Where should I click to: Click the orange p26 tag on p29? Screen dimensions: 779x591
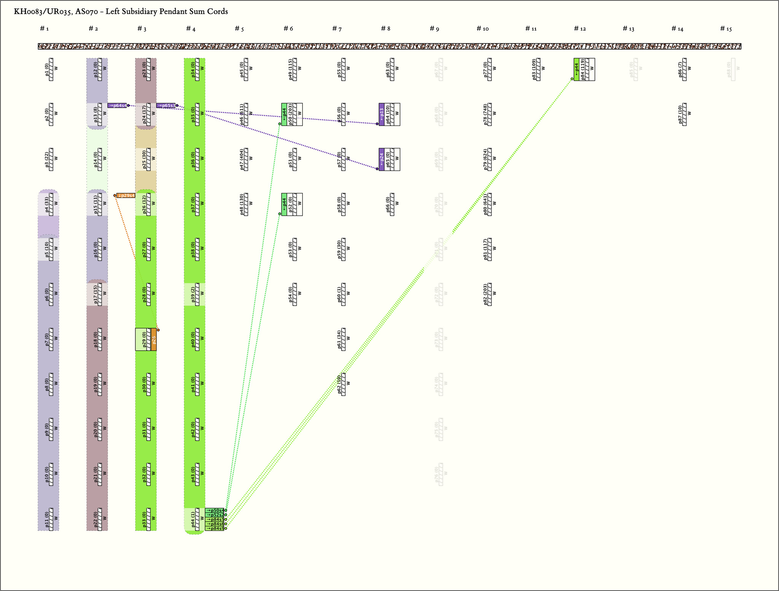point(154,339)
